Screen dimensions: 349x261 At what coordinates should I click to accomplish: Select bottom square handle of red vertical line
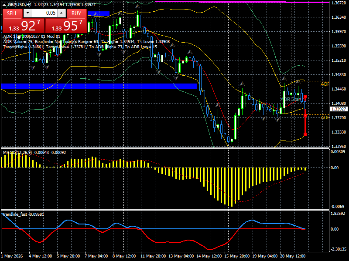pos(305,134)
